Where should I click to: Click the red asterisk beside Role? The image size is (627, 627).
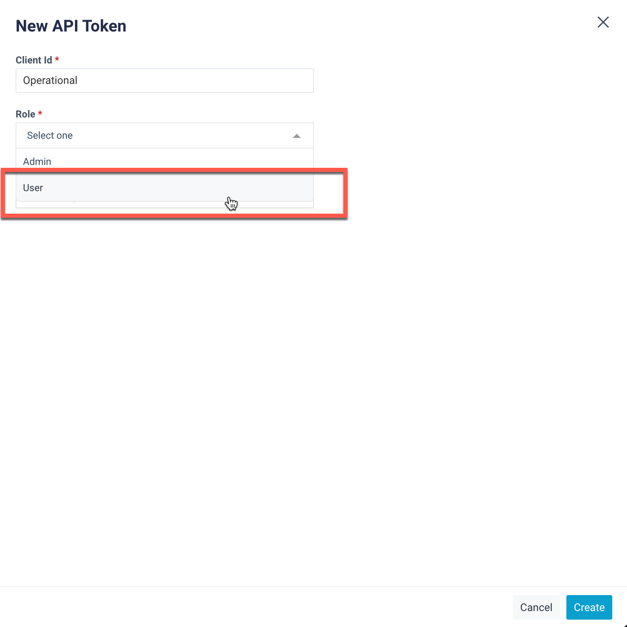tap(40, 114)
